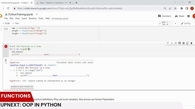This screenshot has height=109, width=195.
Task: Click the notebook title PythonTraining.ipynb
Action: pos(21,14)
